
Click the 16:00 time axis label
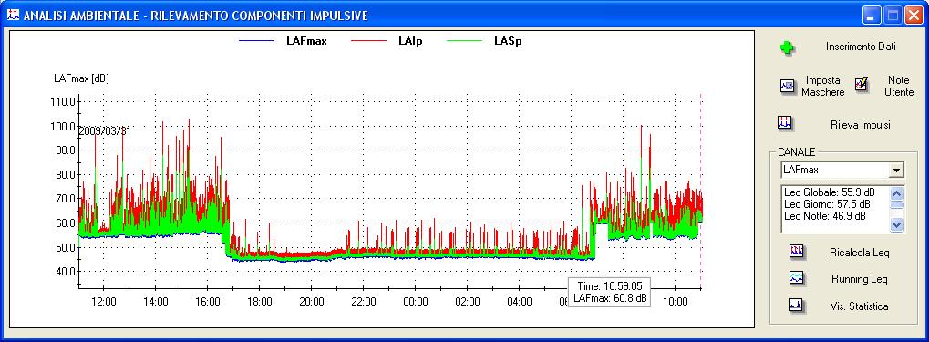[x=207, y=302]
